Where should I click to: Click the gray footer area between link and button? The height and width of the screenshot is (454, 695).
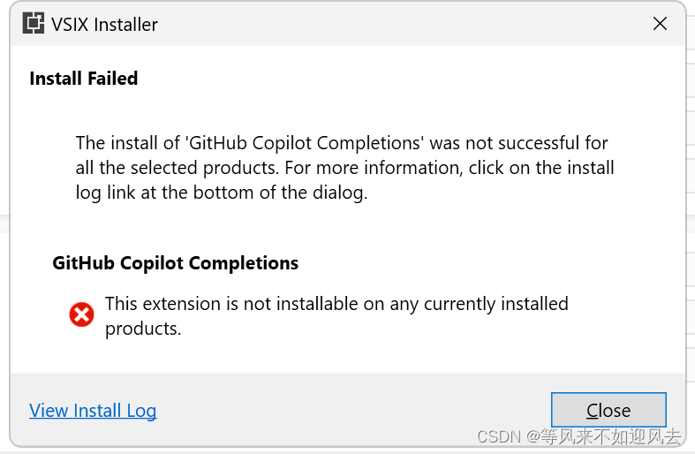click(x=354, y=411)
